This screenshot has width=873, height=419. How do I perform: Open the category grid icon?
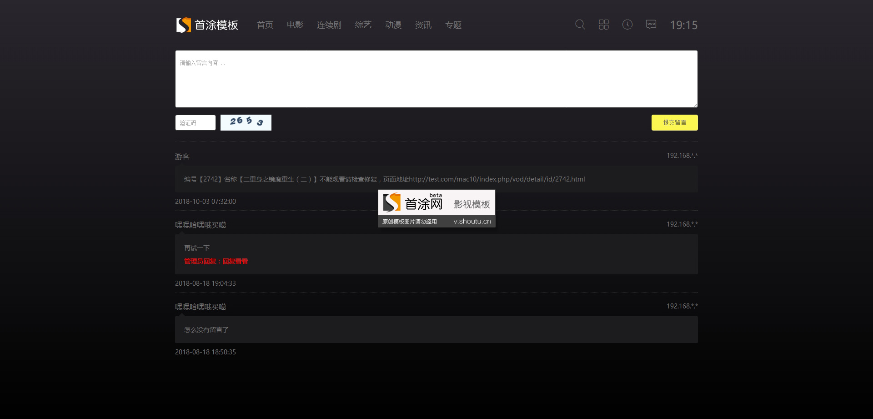pos(604,25)
